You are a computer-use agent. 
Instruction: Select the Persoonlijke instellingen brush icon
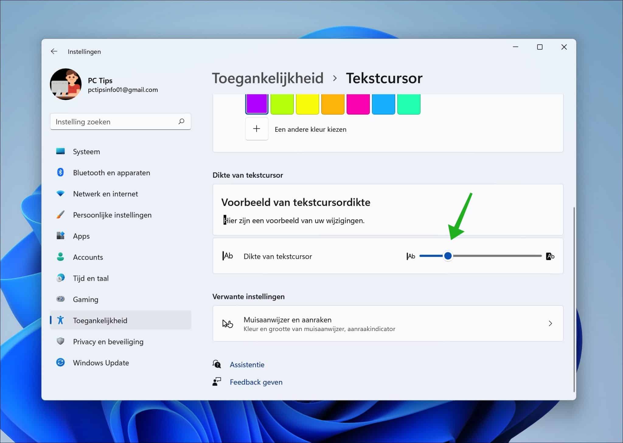click(x=61, y=215)
